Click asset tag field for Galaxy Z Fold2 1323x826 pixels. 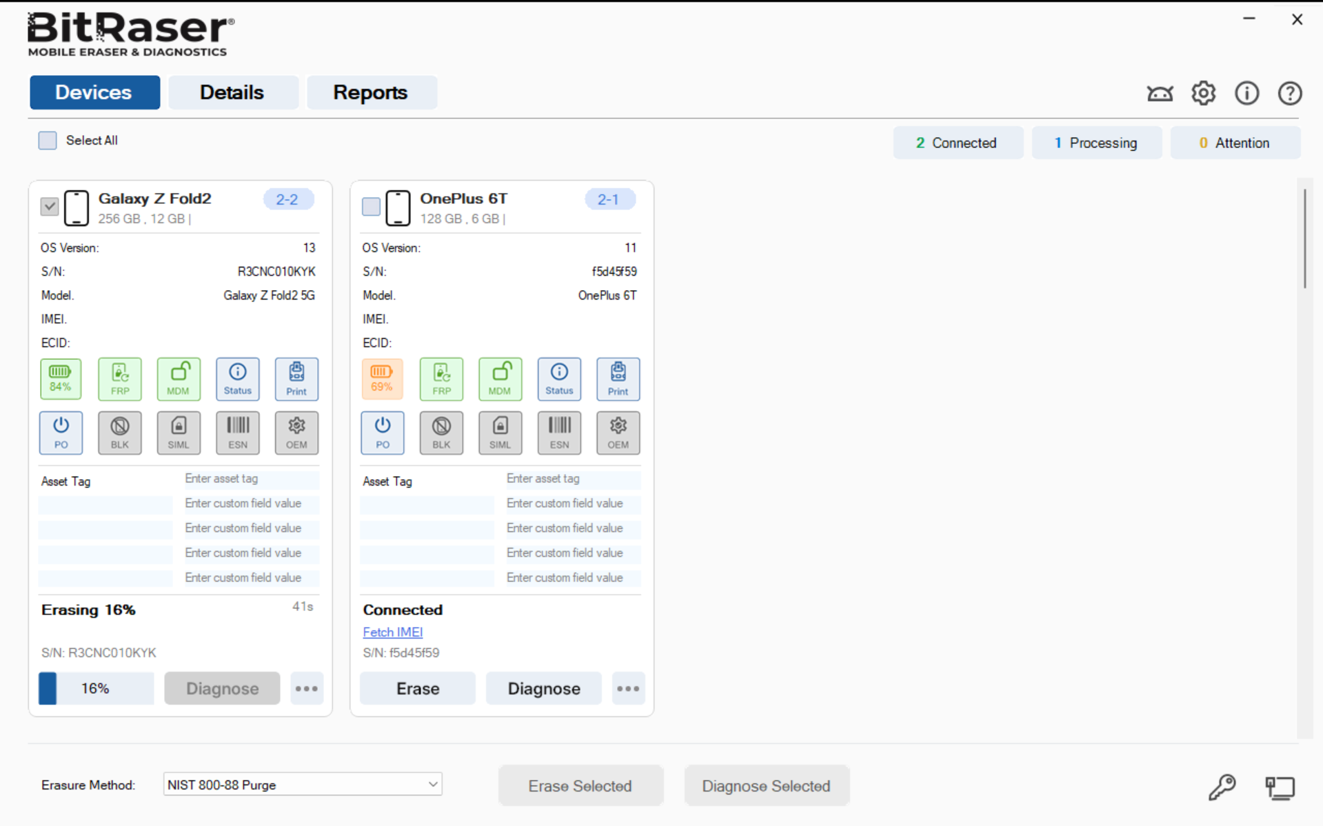[x=252, y=479]
